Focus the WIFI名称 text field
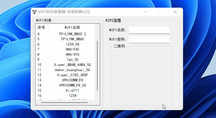 [x=149, y=30]
